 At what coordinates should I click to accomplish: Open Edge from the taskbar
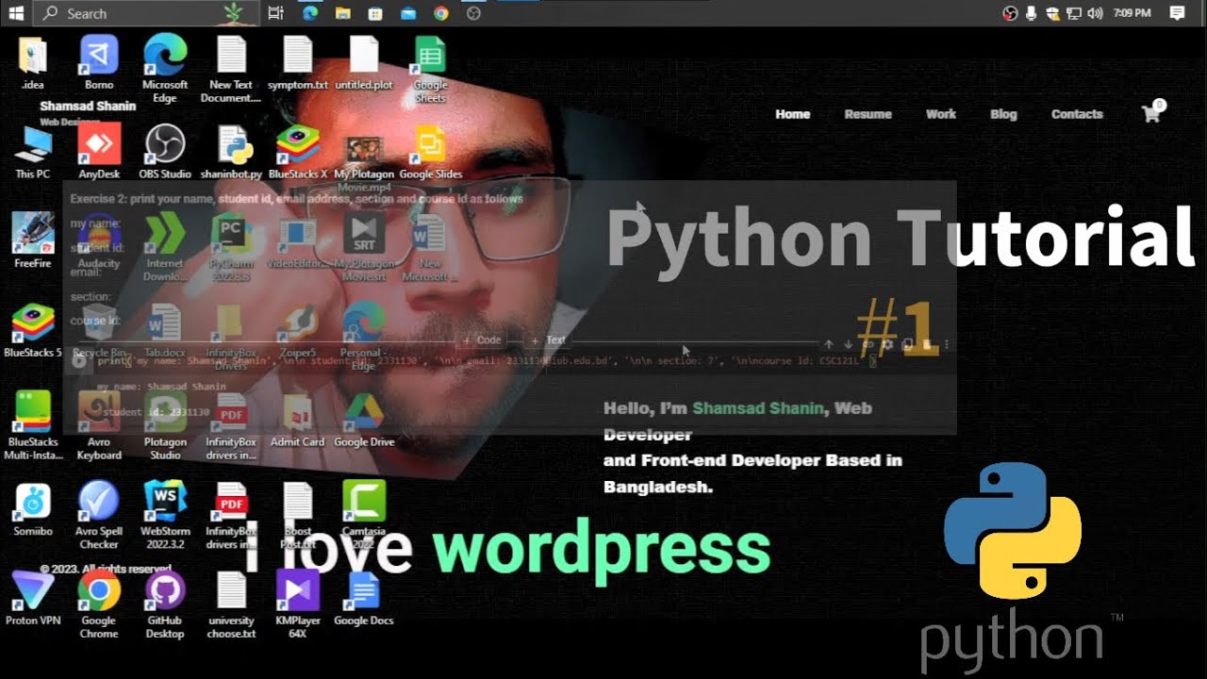tap(310, 13)
